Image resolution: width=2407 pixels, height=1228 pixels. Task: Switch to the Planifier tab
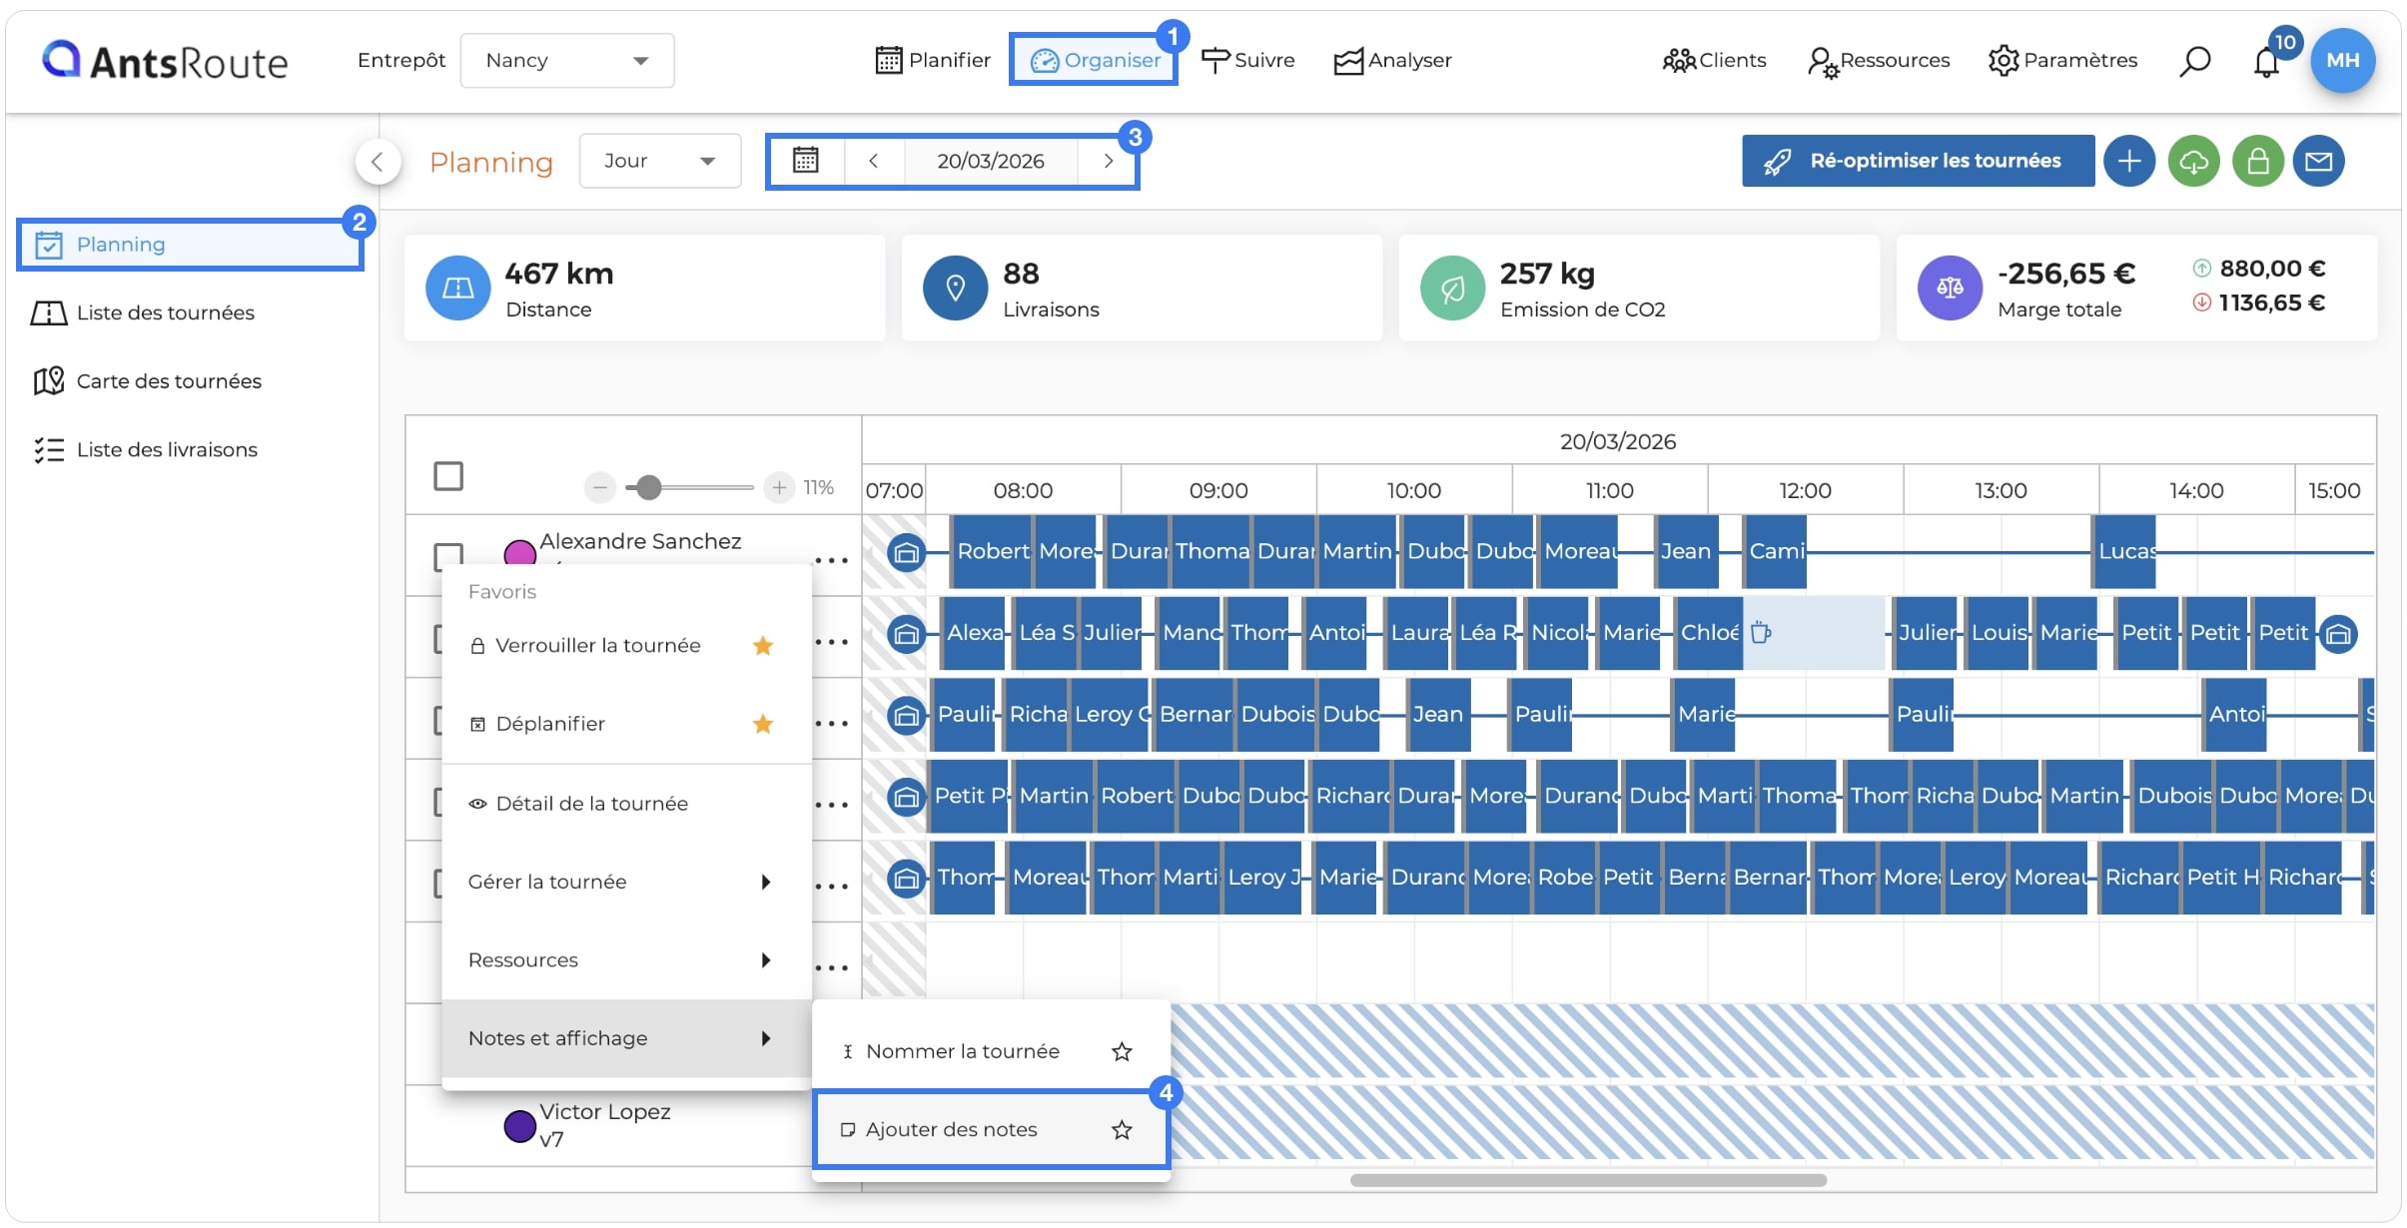tap(933, 60)
